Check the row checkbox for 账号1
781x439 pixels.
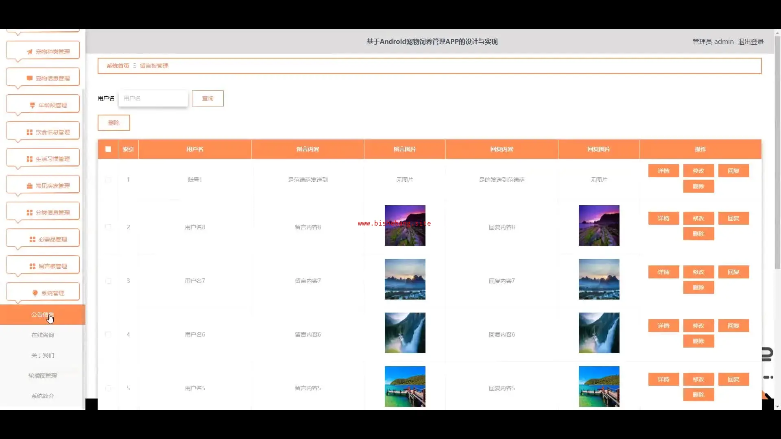[x=108, y=180]
